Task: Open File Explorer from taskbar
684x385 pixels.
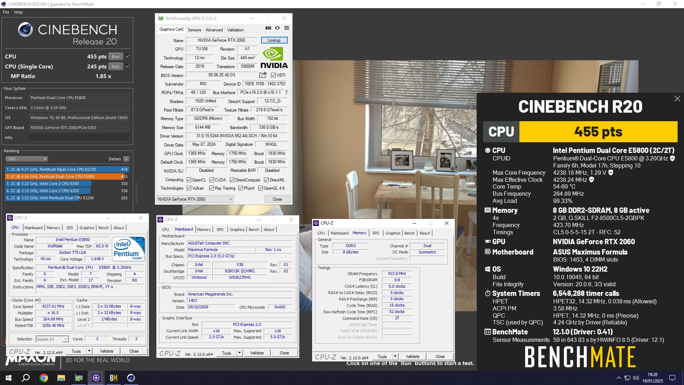Action: pyautogui.click(x=61, y=378)
